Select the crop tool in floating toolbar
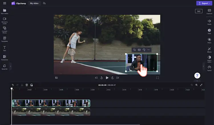Viewport: 214px width, 125px height. point(134,50)
